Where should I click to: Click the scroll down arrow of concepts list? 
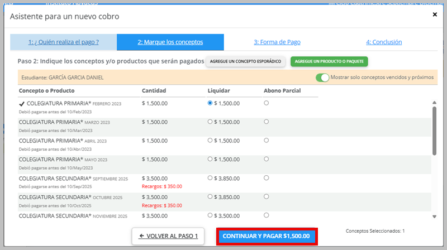435,217
